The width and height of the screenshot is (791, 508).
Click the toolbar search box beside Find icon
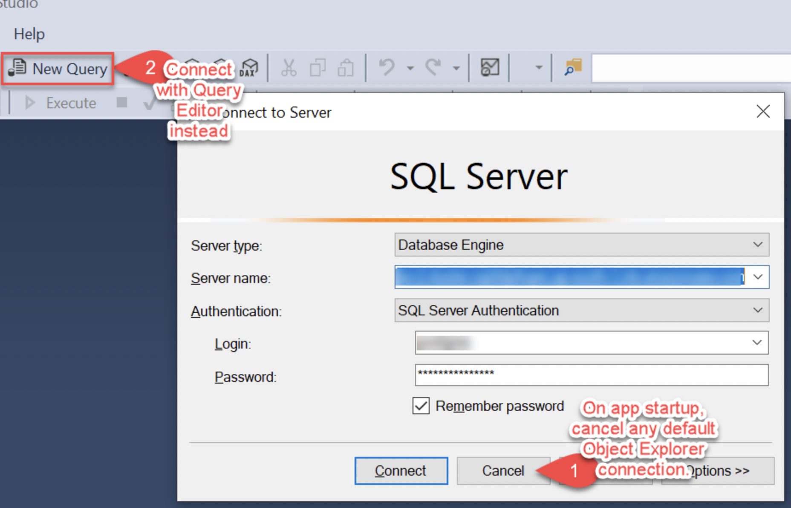691,68
